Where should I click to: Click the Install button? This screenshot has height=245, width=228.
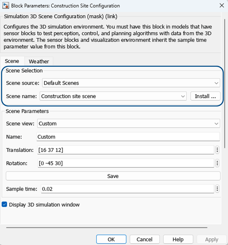205,96
